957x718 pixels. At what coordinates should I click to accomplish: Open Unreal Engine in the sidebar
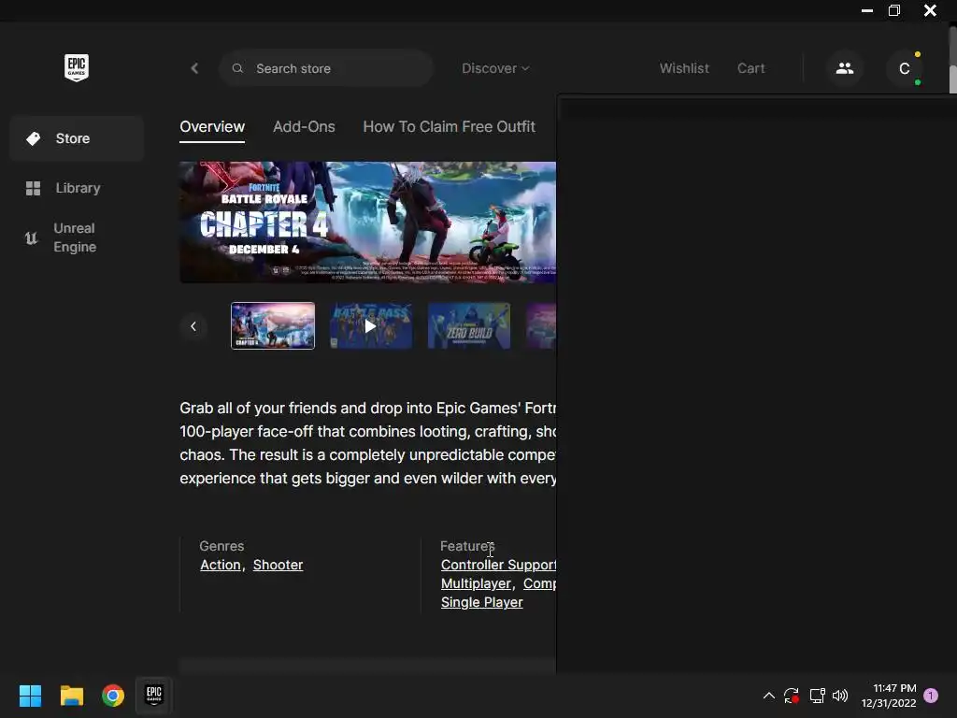(x=77, y=237)
